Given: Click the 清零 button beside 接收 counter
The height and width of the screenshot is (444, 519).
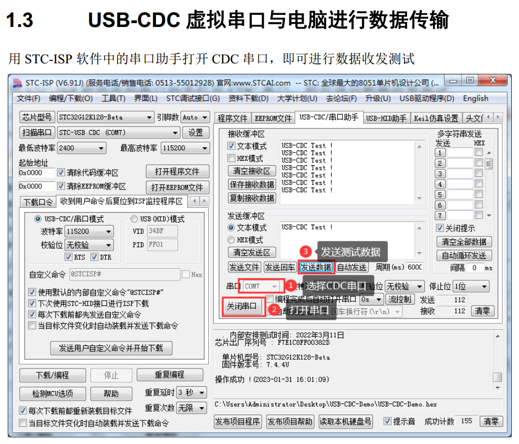Looking at the screenshot, I should point(483,311).
